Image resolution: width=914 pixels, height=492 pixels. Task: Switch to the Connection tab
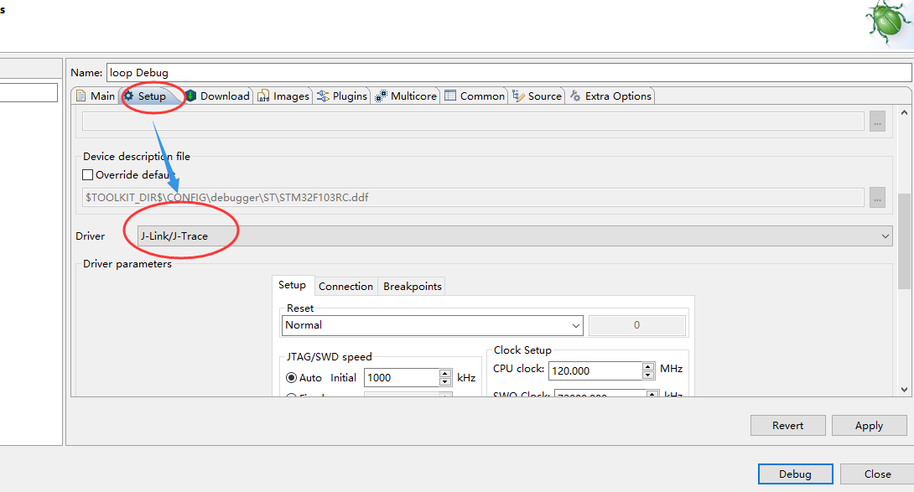tap(345, 286)
